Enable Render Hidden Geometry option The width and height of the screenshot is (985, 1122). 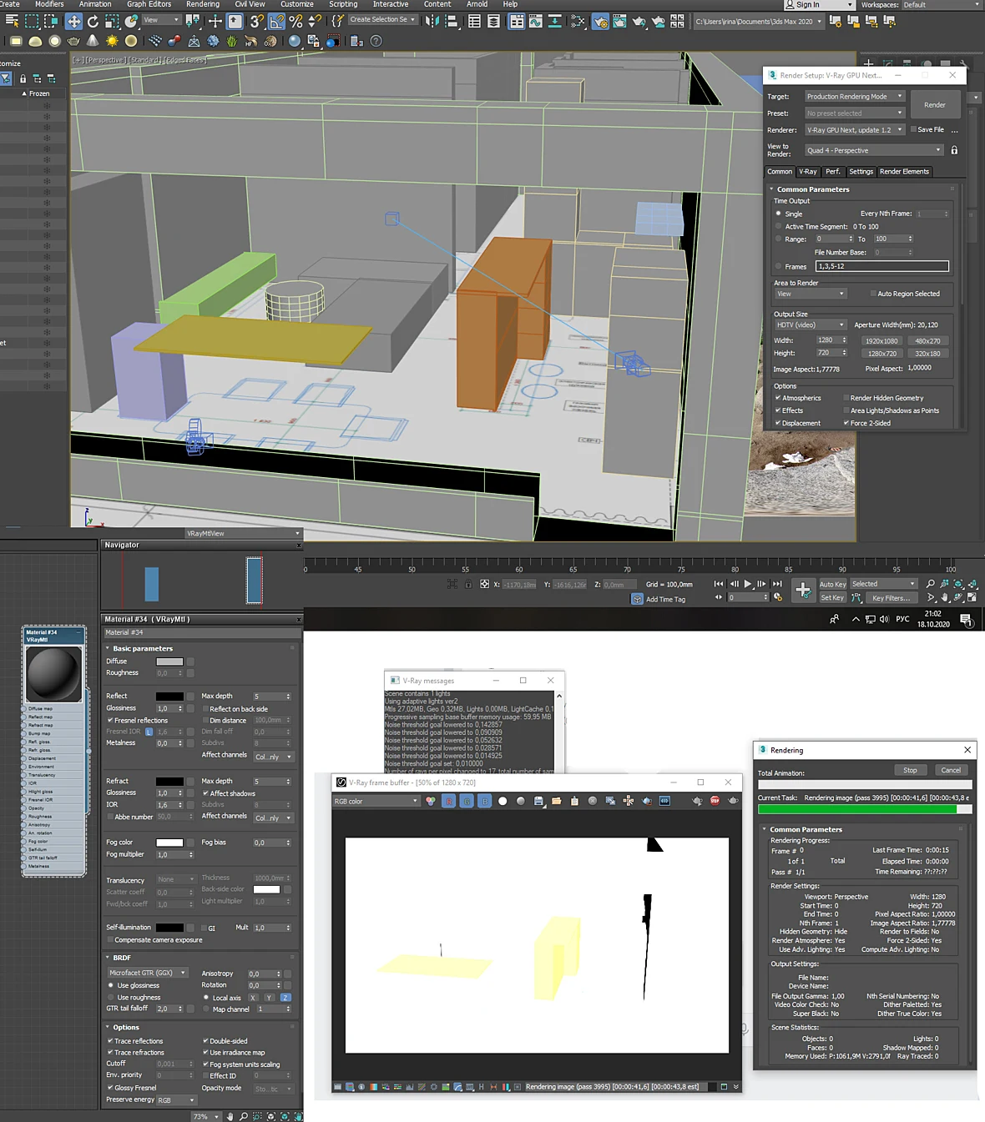coord(846,398)
